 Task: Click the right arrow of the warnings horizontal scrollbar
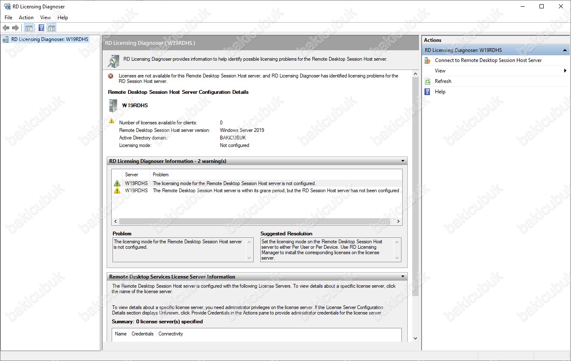pos(398,222)
